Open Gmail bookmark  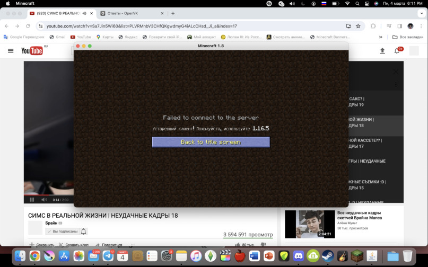tap(58, 37)
